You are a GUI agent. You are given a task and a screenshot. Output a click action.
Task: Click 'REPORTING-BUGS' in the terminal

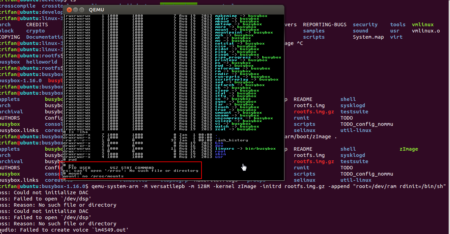pyautogui.click(x=325, y=25)
